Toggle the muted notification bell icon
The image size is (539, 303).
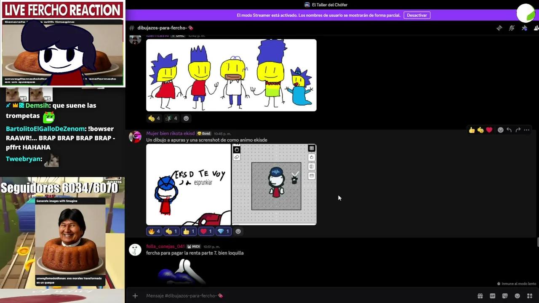tap(512, 28)
